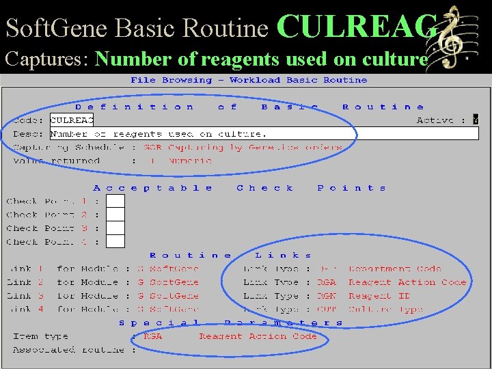
Task: Click the Item type value RGA
Action: tap(153, 336)
